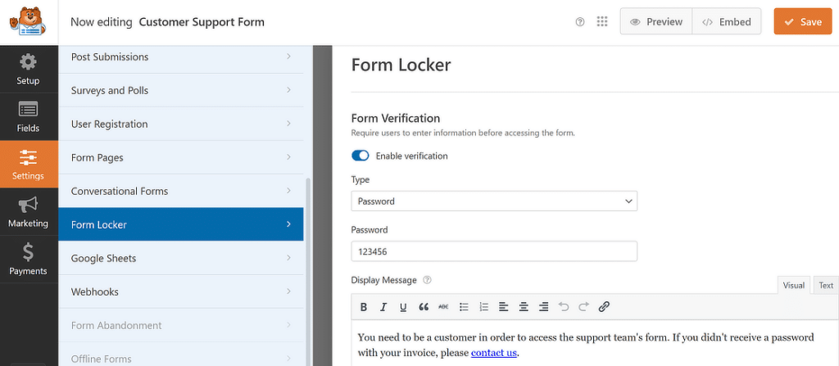Insert a numbered list
This screenshot has width=839, height=366.
point(483,307)
